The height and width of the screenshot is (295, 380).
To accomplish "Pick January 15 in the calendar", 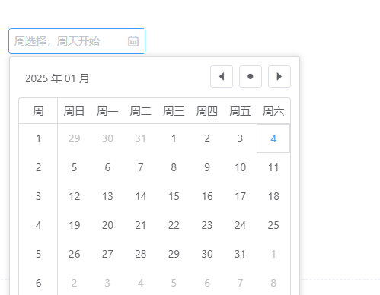I will (174, 196).
